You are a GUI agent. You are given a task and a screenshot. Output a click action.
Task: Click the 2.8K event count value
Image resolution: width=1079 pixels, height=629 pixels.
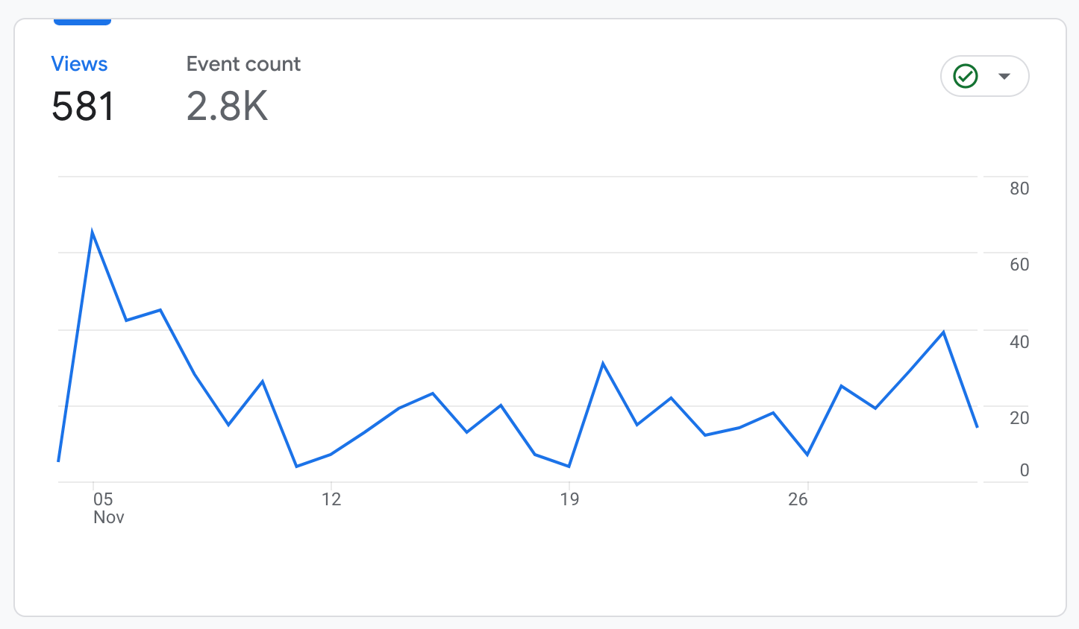[227, 107]
